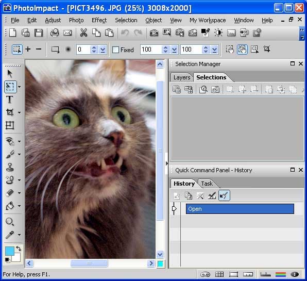
Task: Select the Remove Red Eye tool
Action: click(x=10, y=141)
